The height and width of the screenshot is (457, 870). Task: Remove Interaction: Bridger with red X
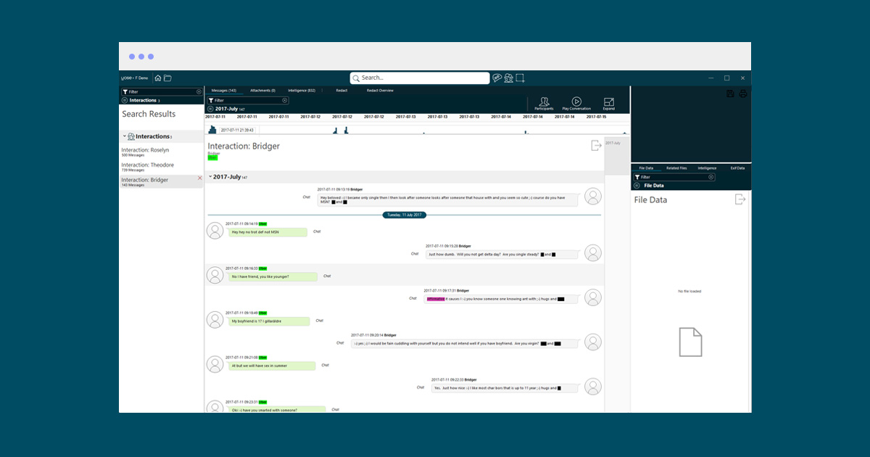coord(200,178)
